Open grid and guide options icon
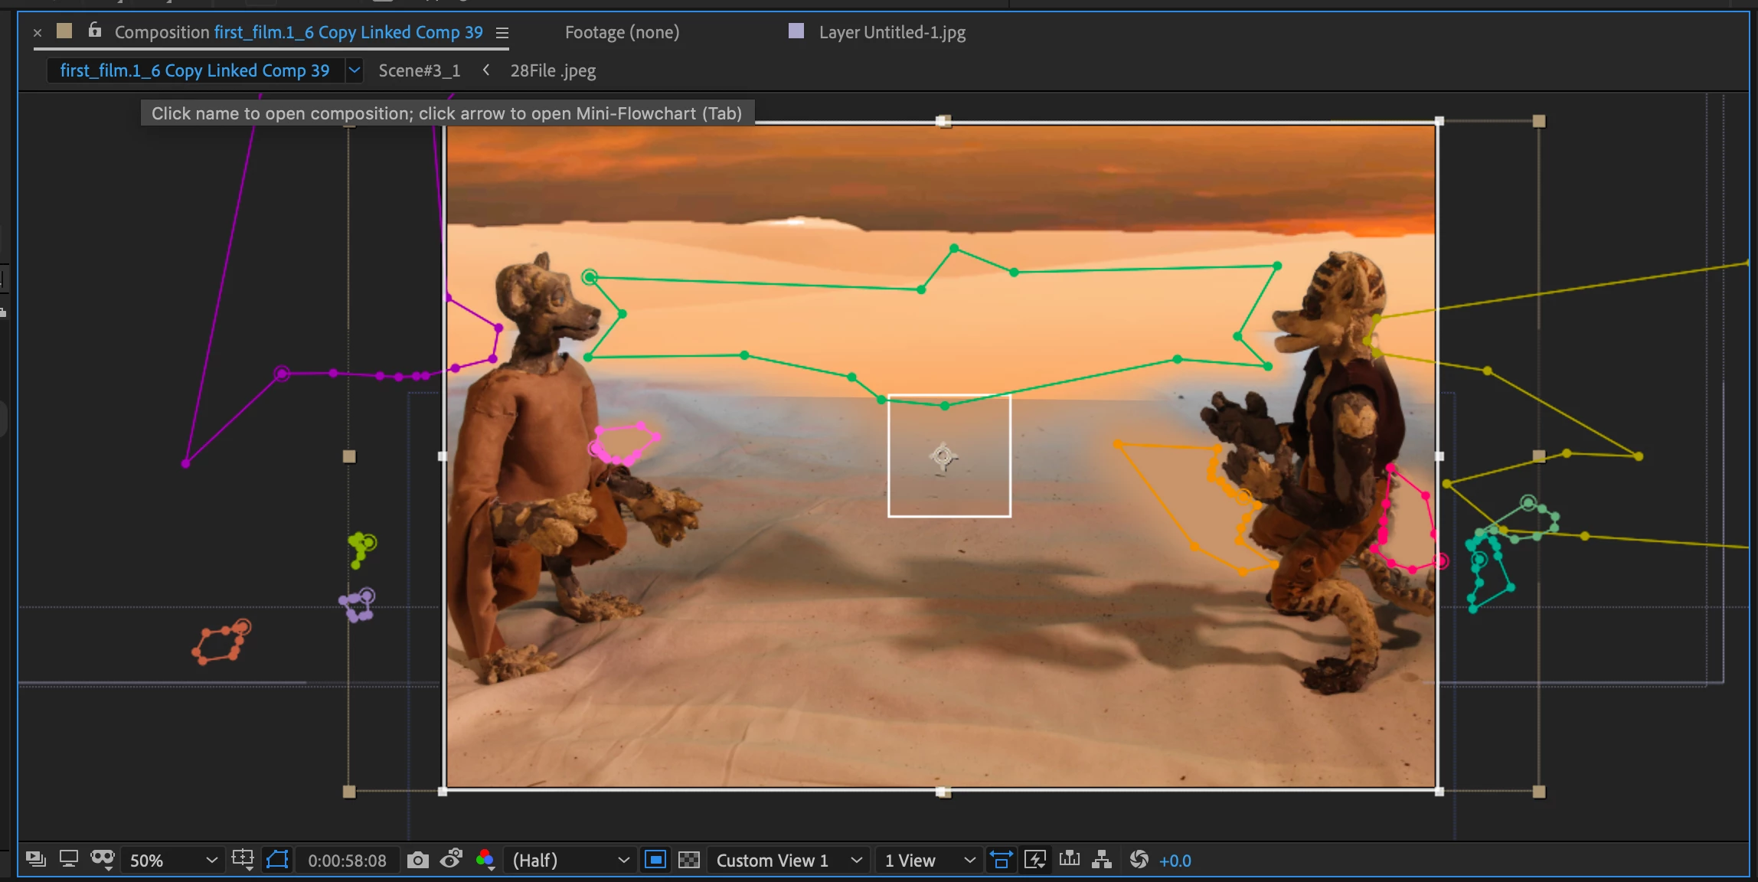This screenshot has height=882, width=1758. (243, 860)
